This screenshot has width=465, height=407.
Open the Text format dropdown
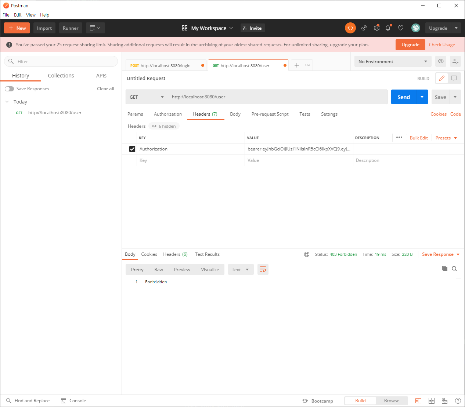(241, 269)
